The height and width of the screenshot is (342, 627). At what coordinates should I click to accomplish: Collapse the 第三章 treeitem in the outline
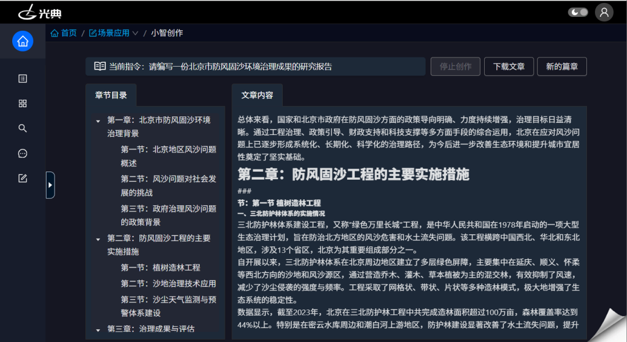99,329
